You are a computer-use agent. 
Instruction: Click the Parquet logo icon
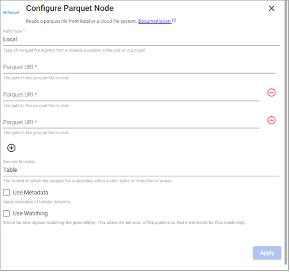[x=11, y=12]
